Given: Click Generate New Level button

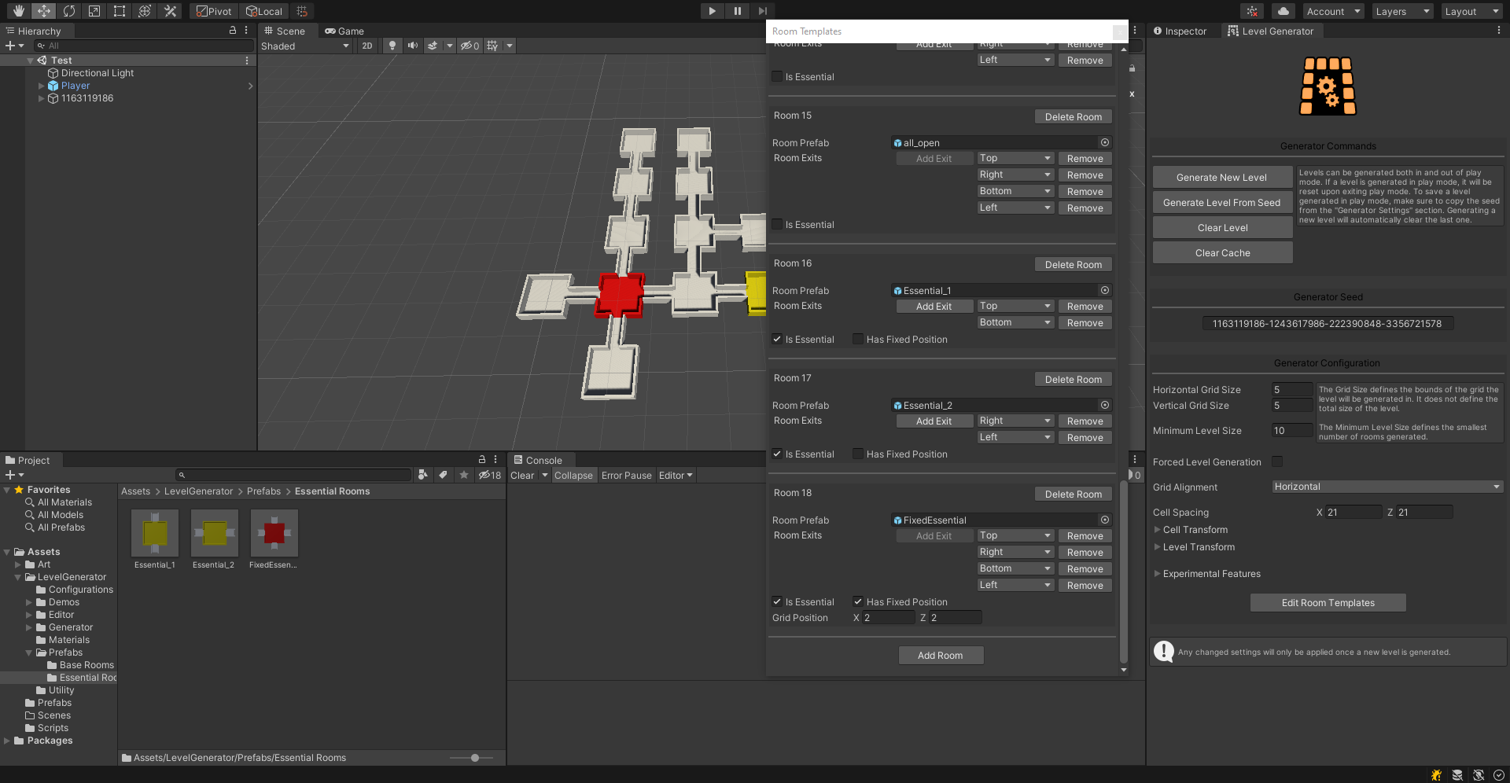Looking at the screenshot, I should (1222, 178).
